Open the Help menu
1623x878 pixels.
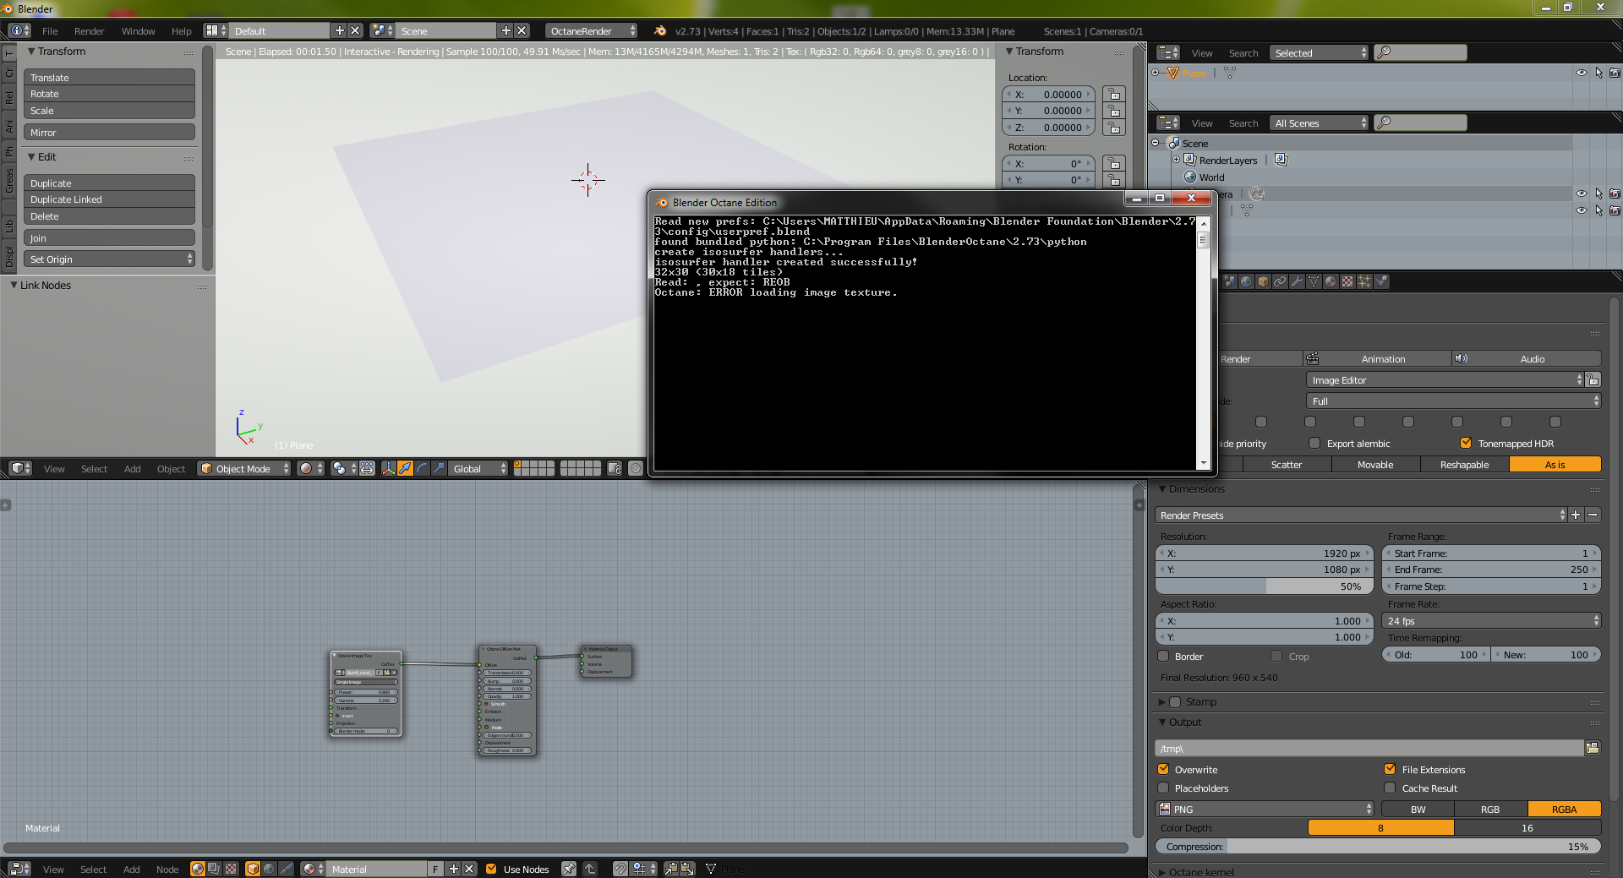[x=181, y=31]
